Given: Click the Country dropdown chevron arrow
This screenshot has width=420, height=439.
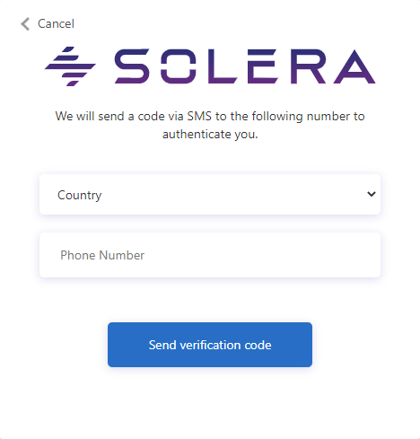Looking at the screenshot, I should [x=372, y=194].
